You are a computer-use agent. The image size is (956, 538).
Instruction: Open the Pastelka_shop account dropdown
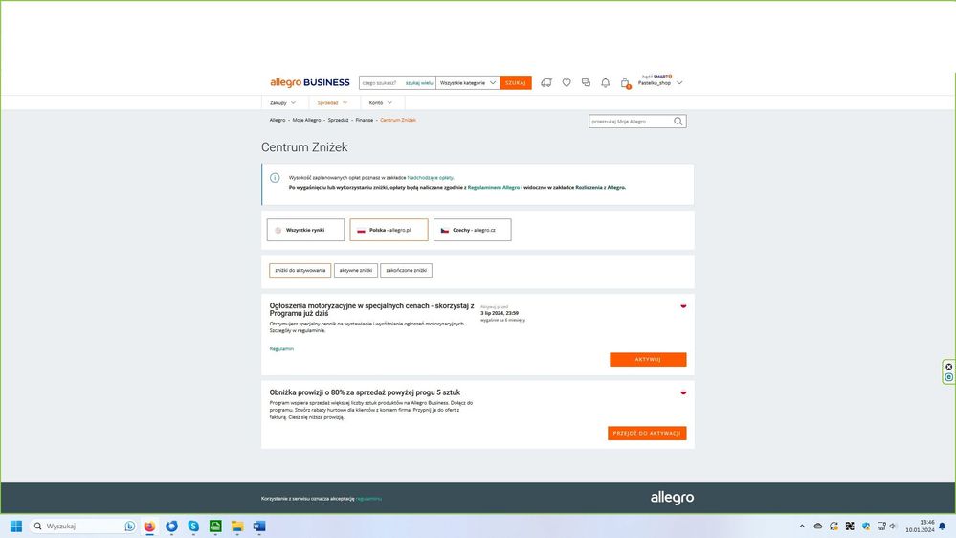coord(660,83)
